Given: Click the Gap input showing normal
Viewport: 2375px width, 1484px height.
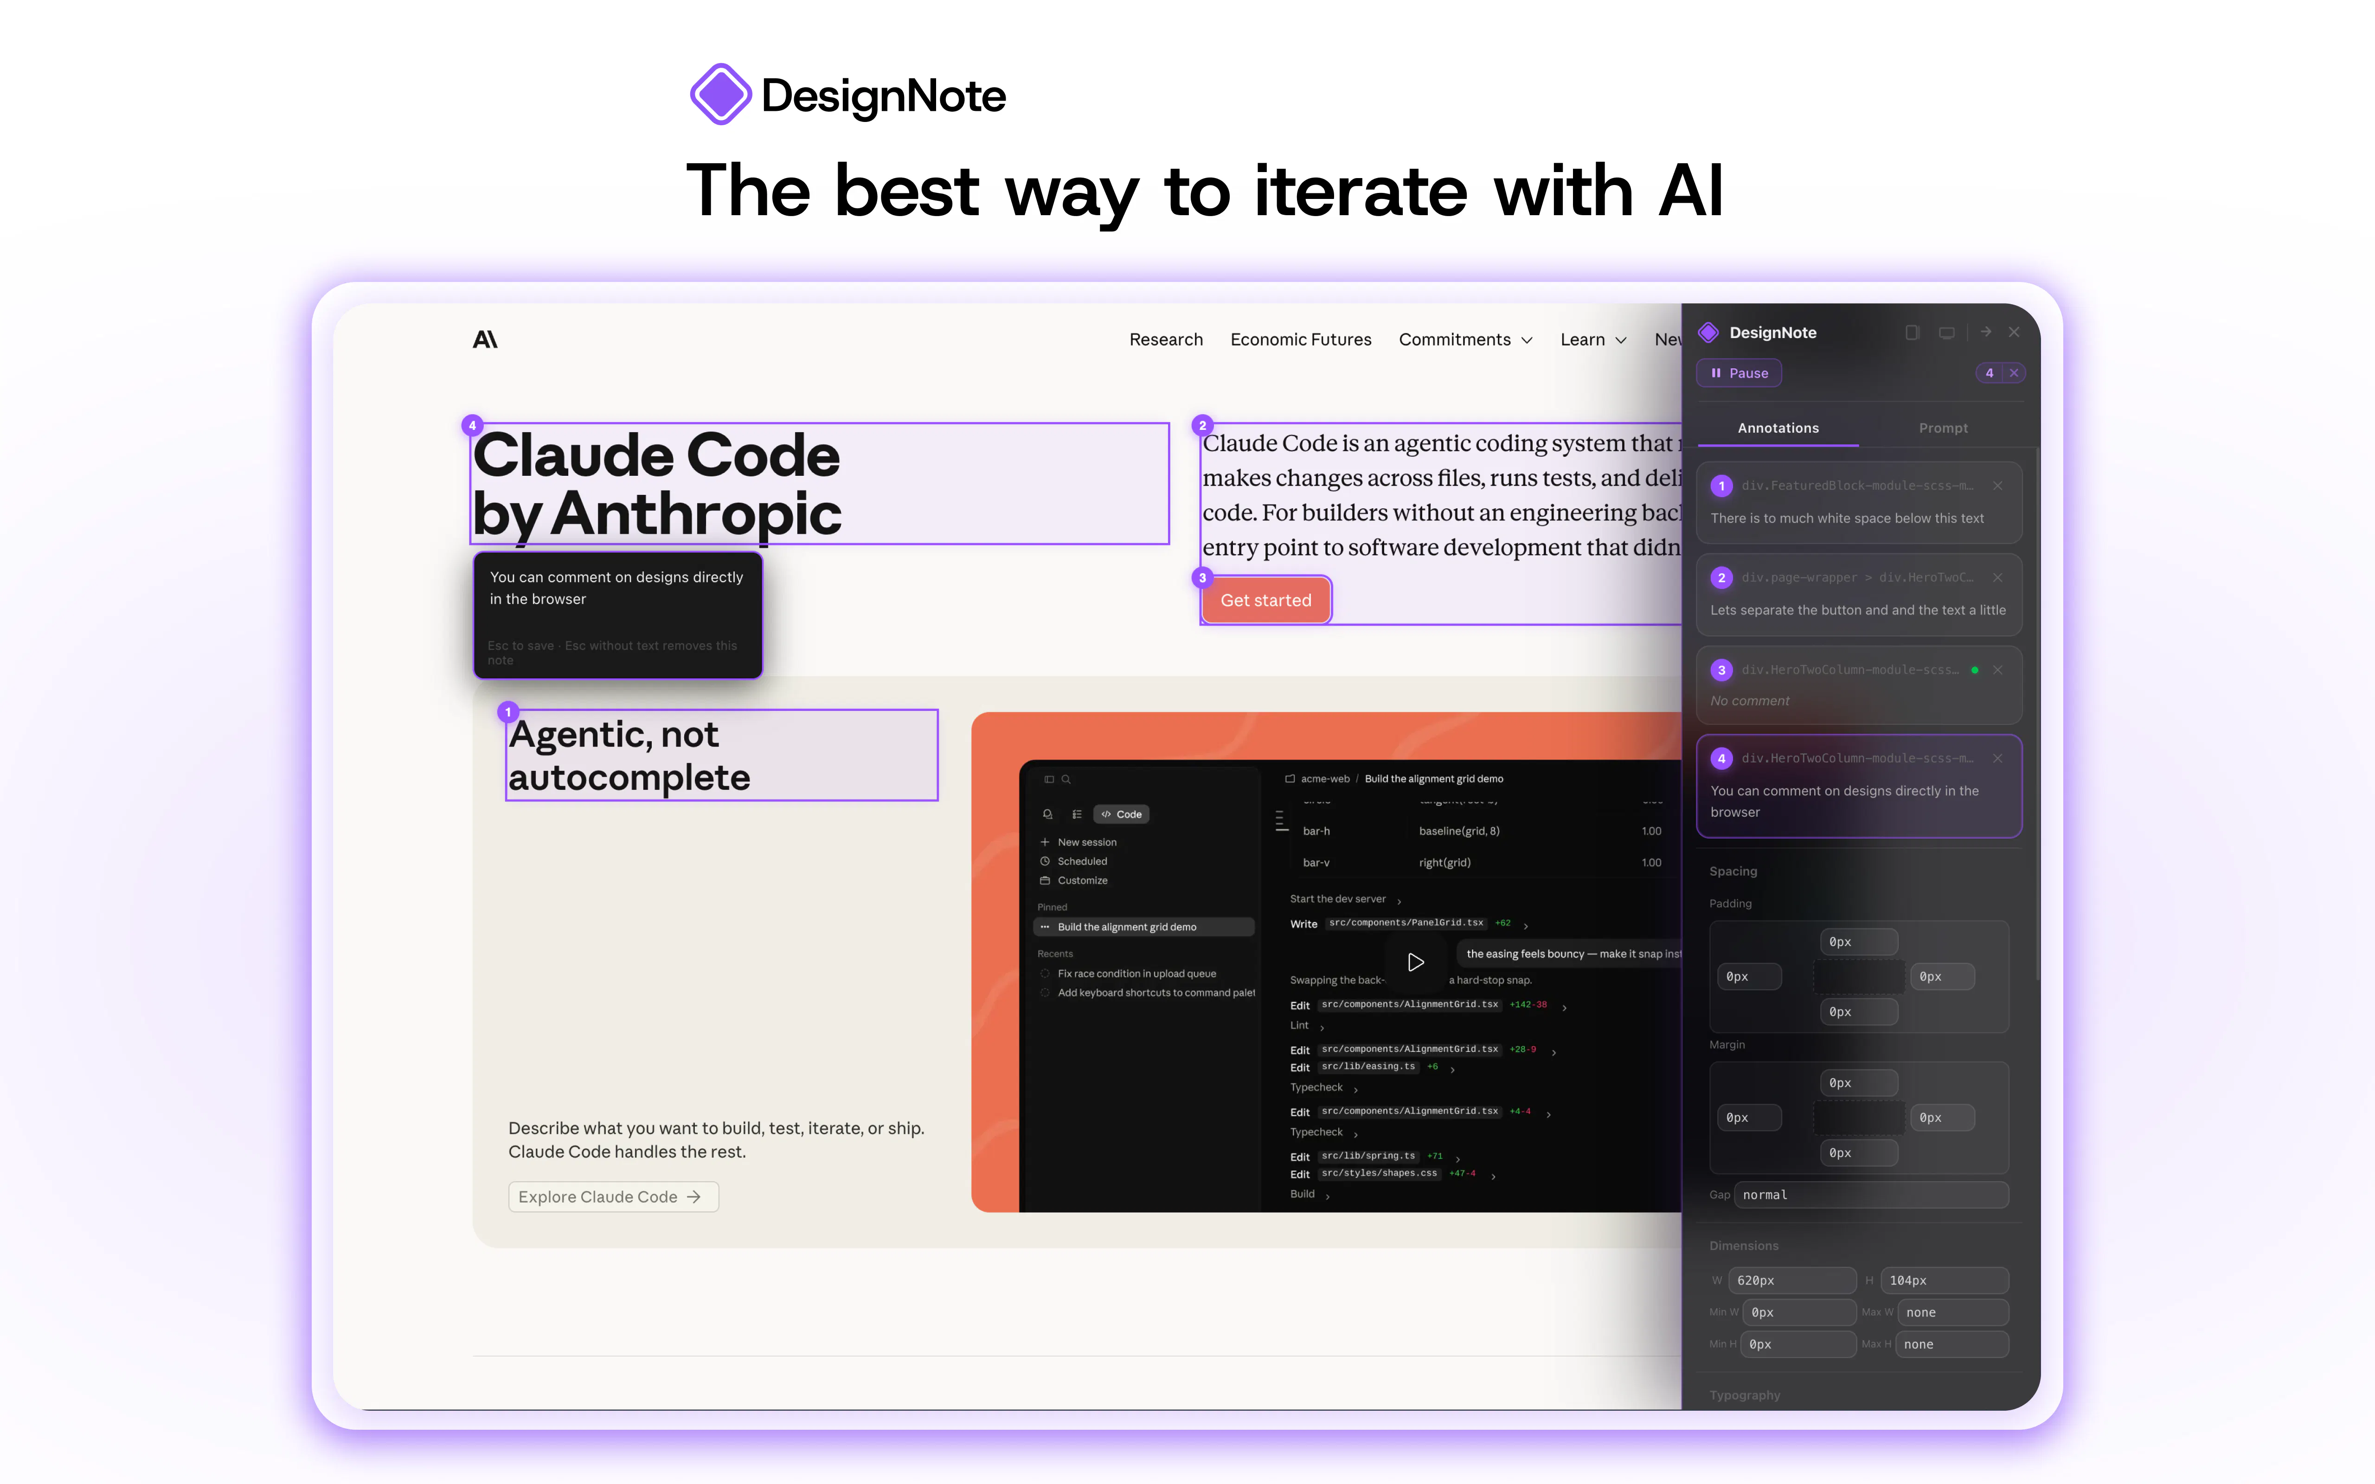Looking at the screenshot, I should point(1872,1196).
